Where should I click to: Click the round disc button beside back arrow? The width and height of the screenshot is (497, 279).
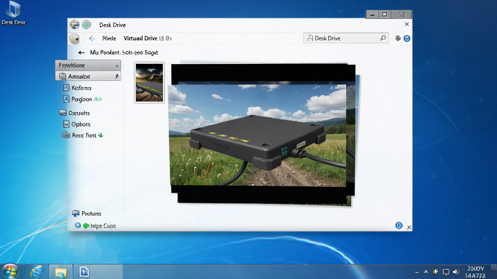click(x=74, y=39)
